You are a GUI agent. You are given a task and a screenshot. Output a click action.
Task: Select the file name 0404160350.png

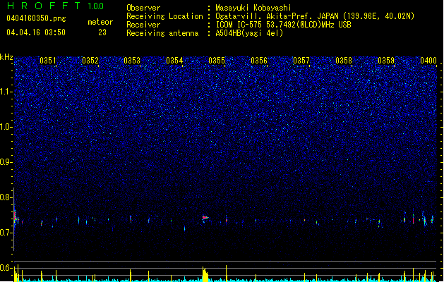(36, 18)
